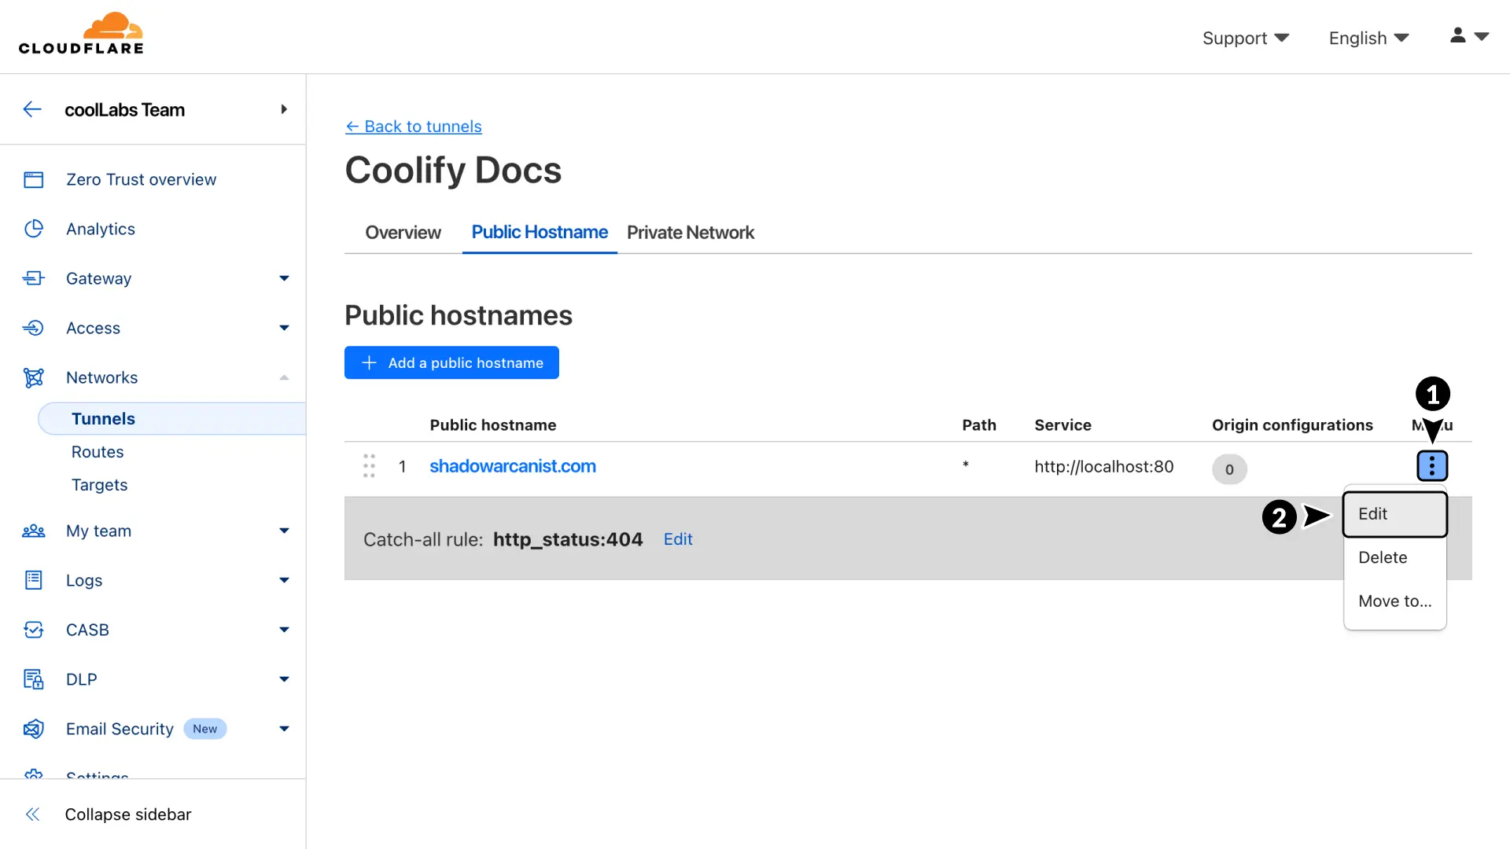This screenshot has height=849, width=1510.
Task: Click the drag handle on row 1
Action: point(369,466)
